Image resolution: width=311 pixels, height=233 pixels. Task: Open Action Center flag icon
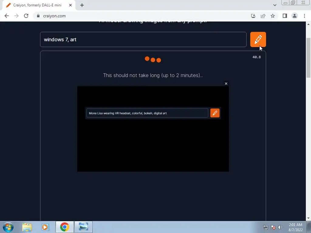(273, 227)
